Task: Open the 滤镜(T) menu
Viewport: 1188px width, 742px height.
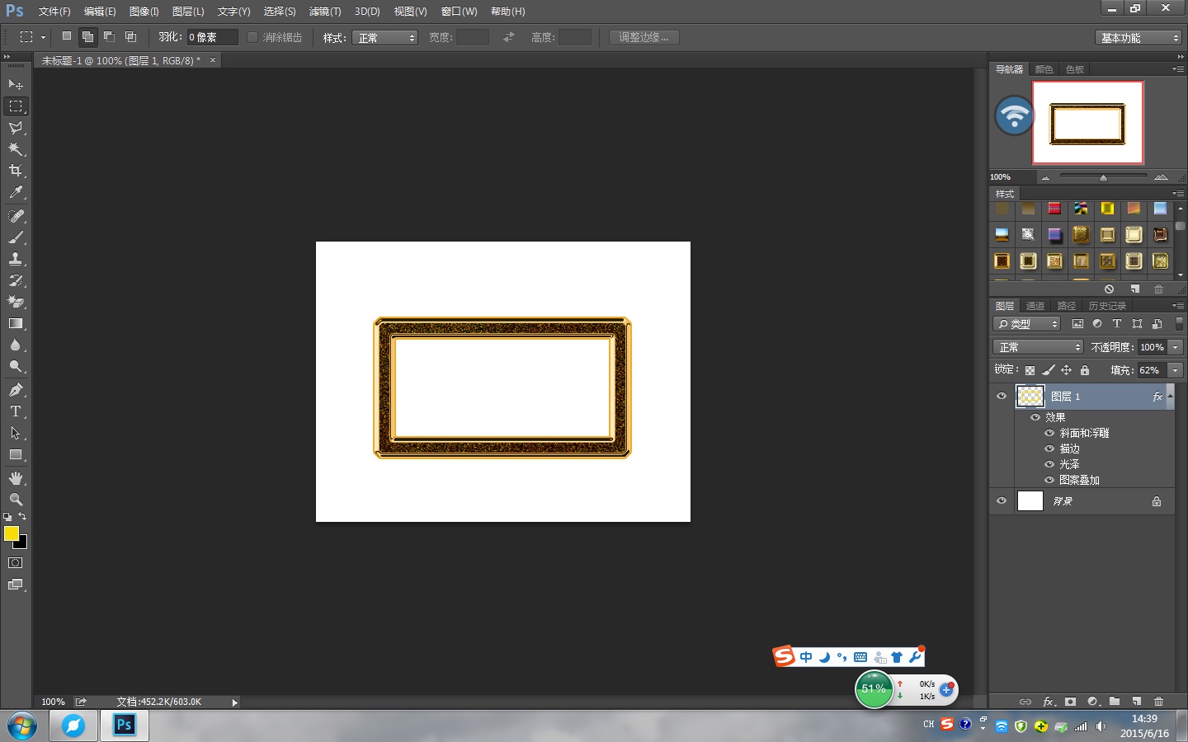Action: 324,12
